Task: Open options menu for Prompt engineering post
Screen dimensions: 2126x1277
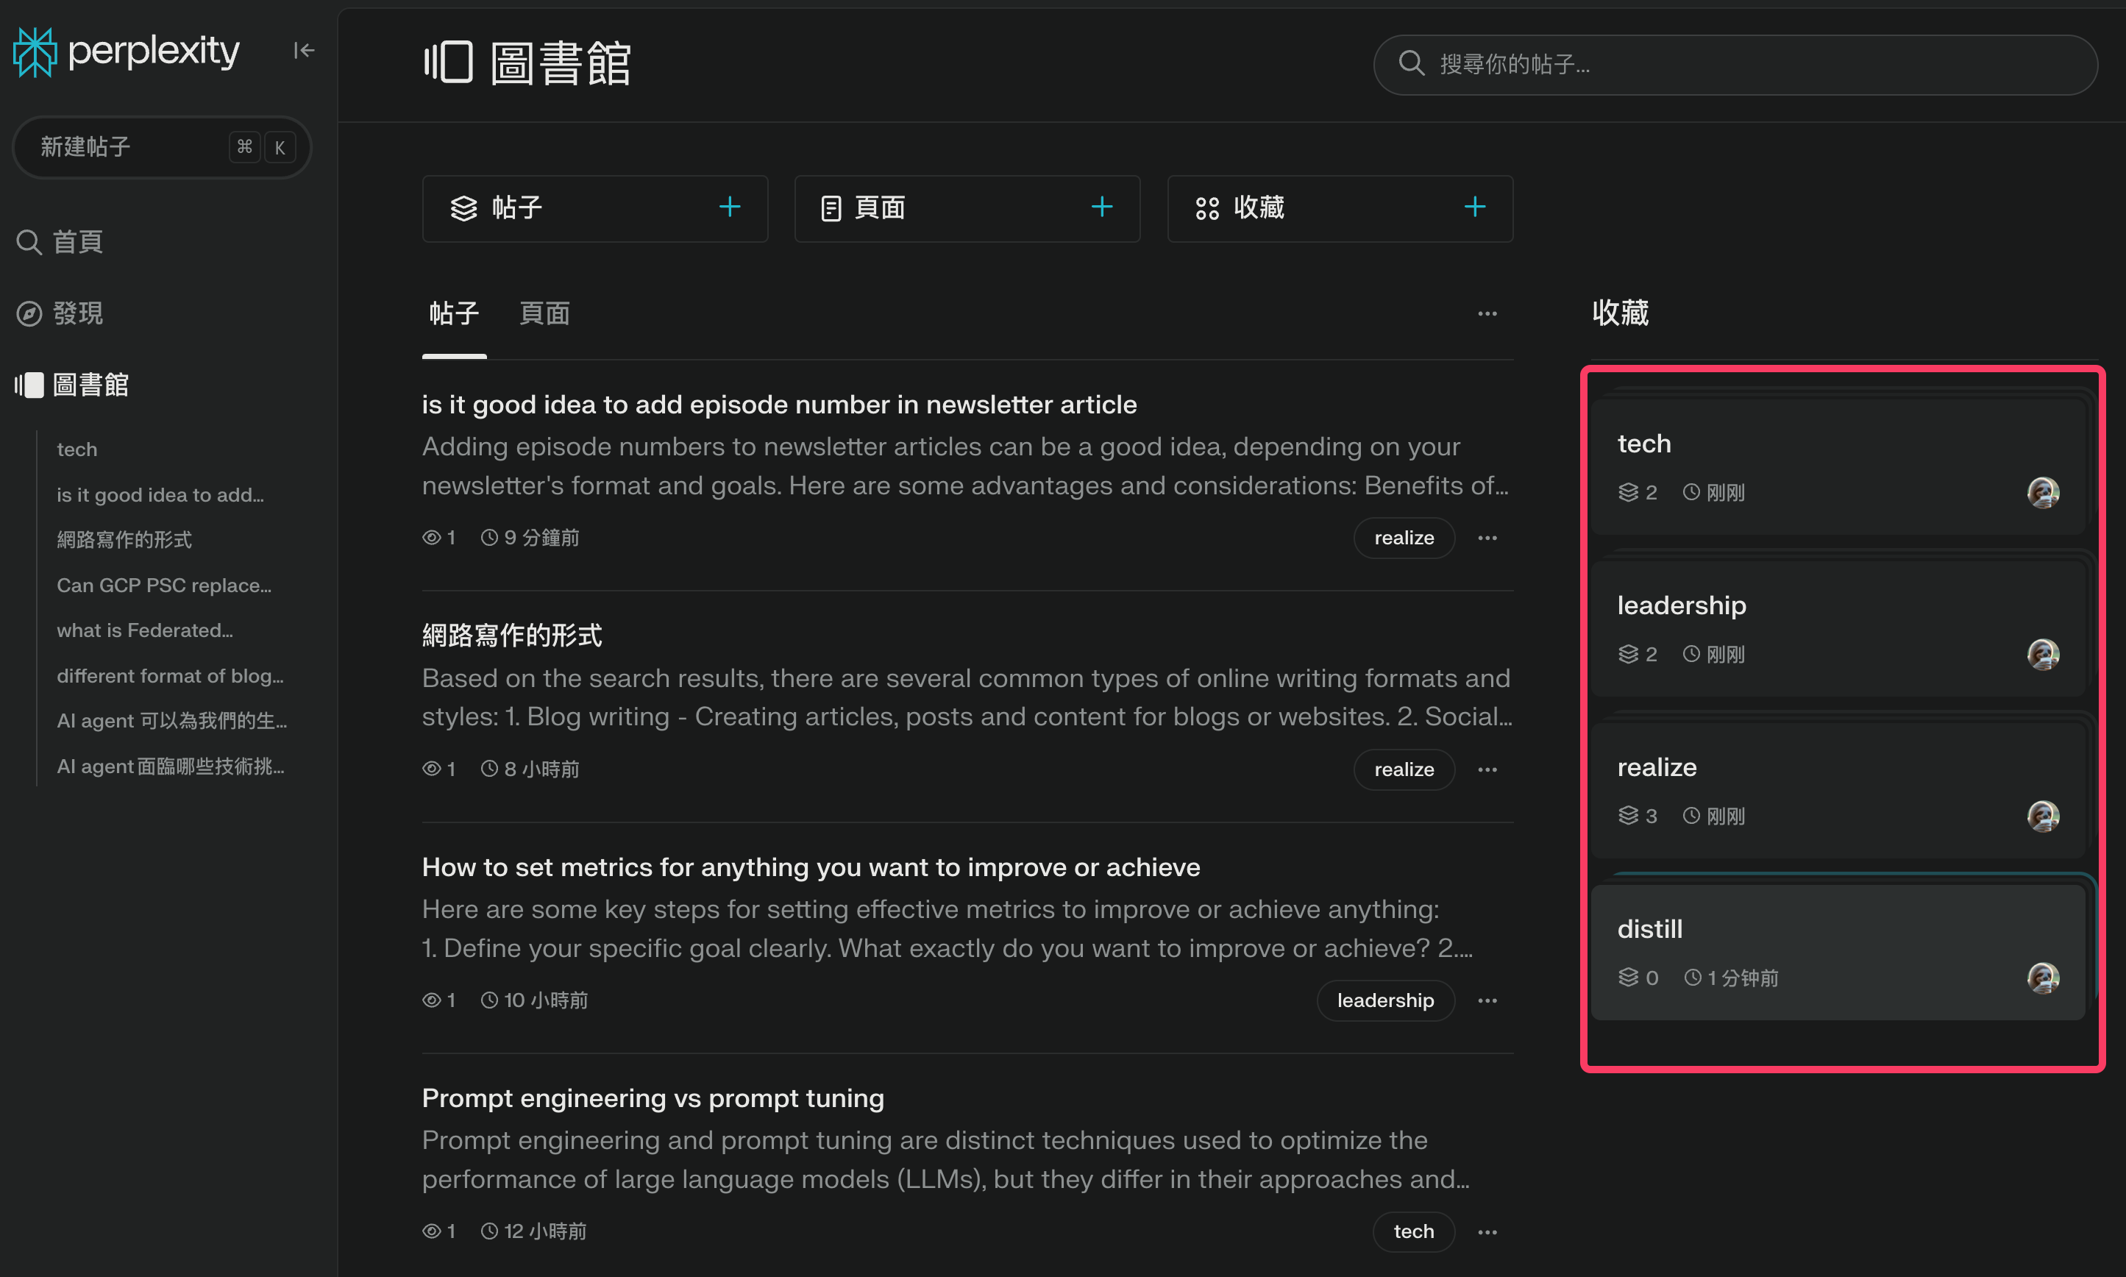Action: click(1487, 1232)
